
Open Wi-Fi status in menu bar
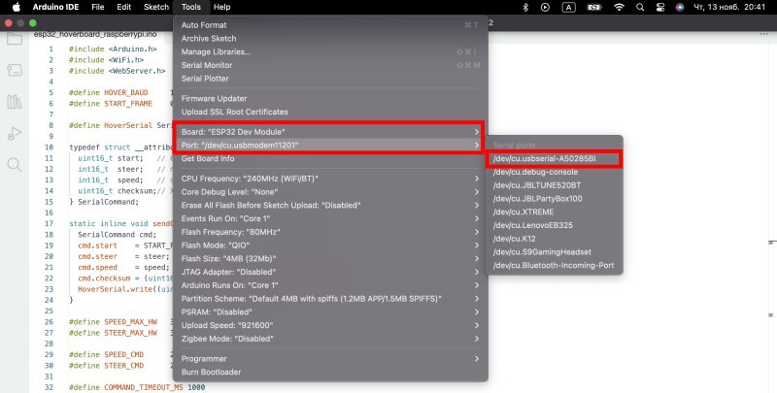point(619,7)
